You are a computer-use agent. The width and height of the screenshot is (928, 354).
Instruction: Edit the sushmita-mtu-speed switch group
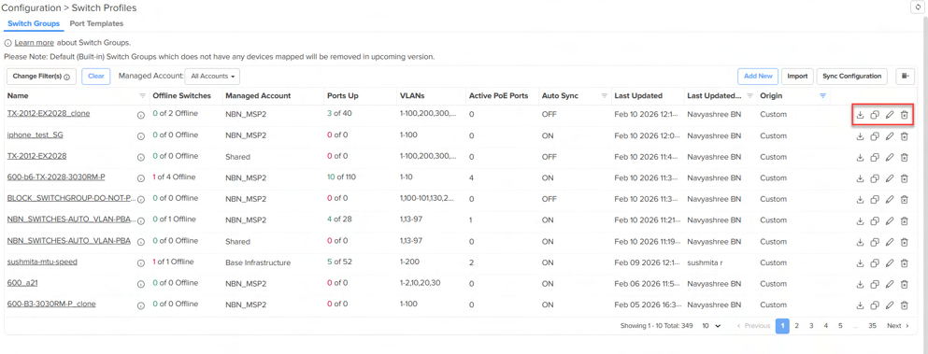(889, 263)
